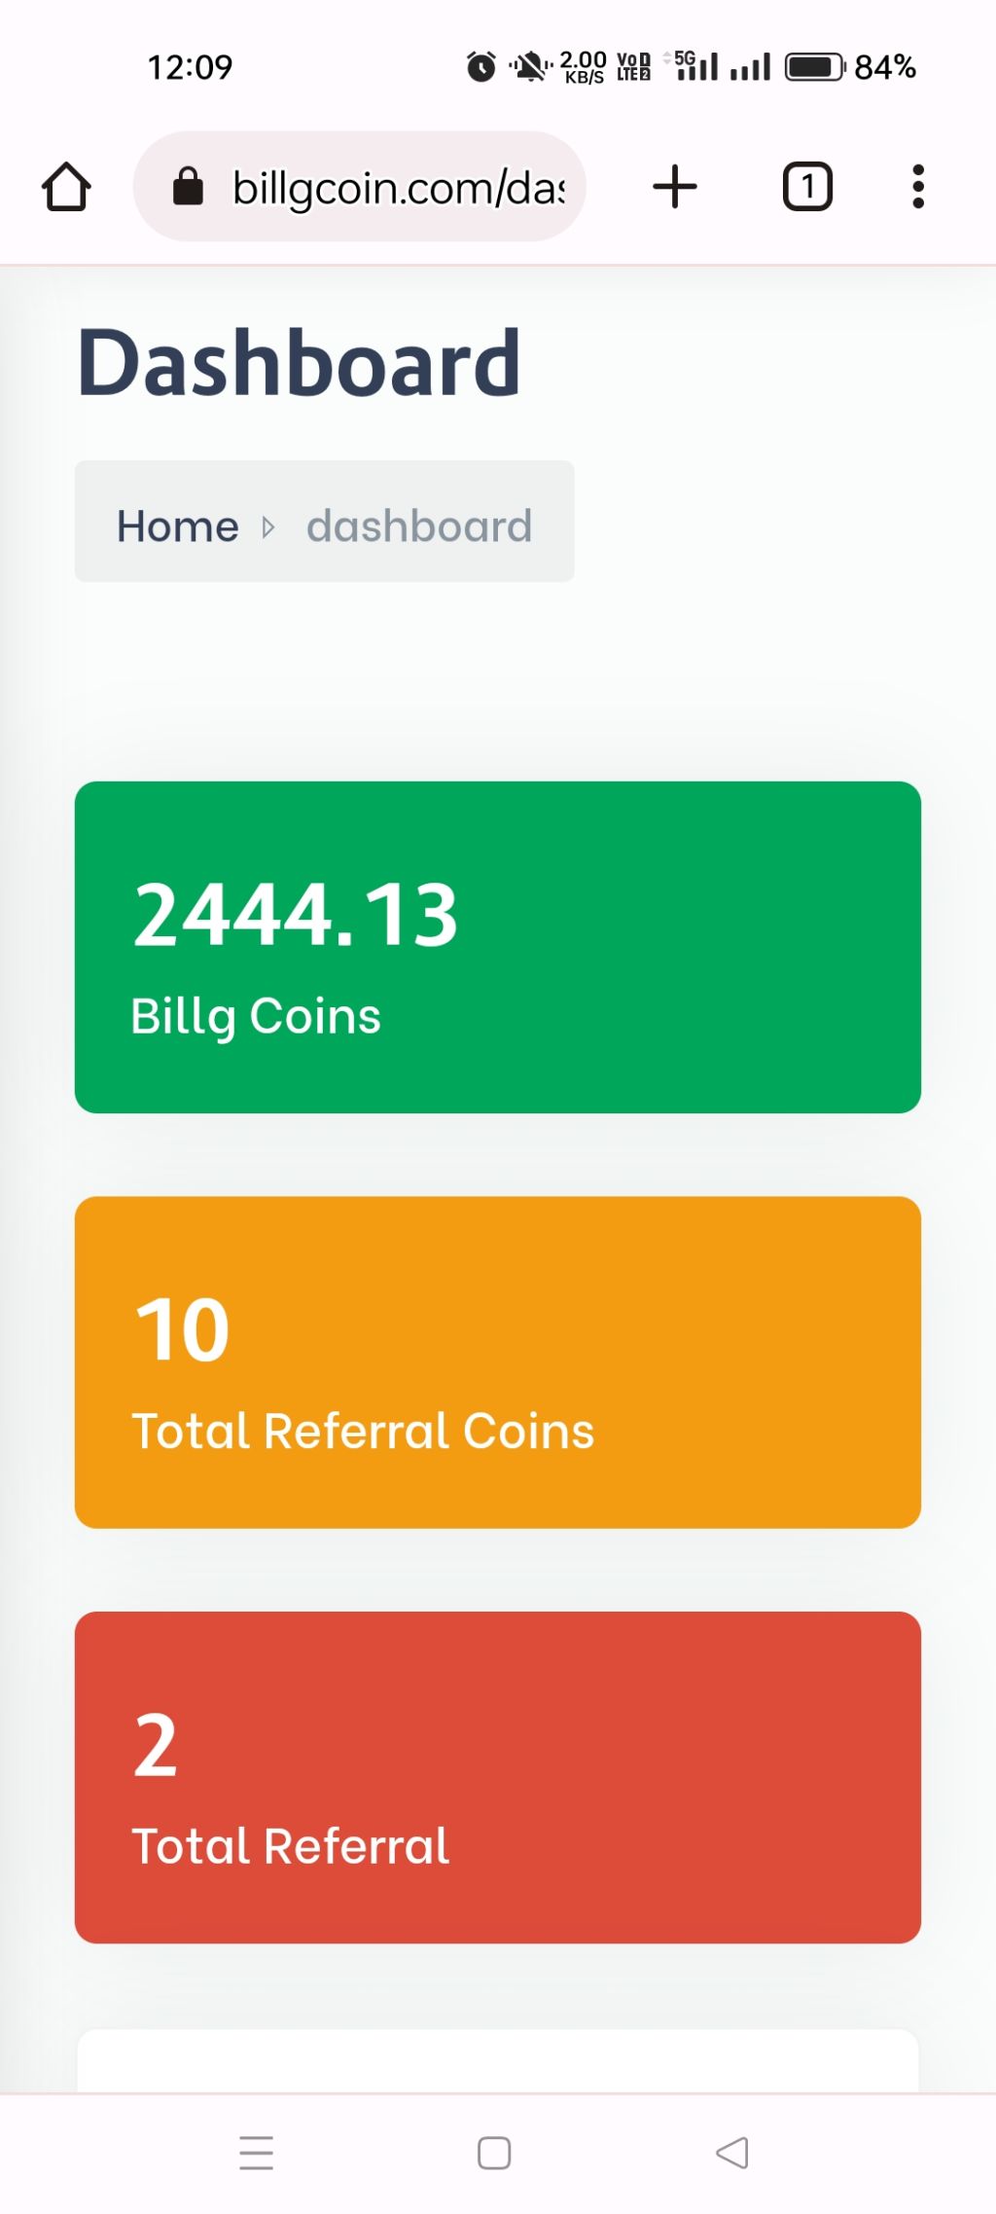Tap the lock icon in address bar
Screen dimensions: 996x2214
pos(188,186)
